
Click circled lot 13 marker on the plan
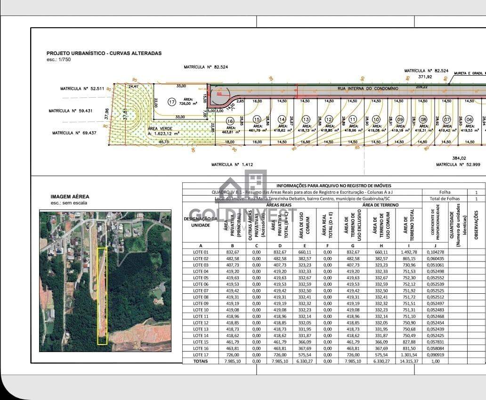click(306, 119)
